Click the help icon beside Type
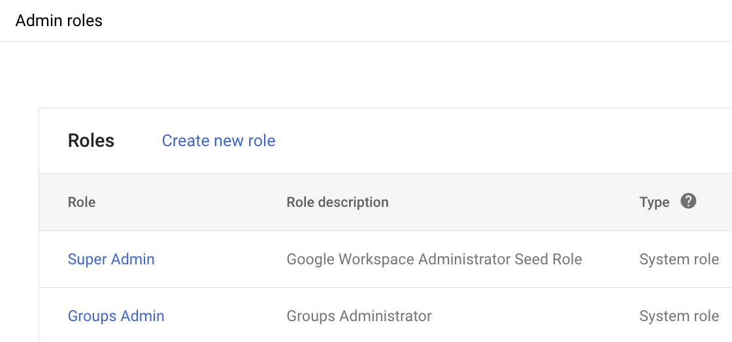 click(688, 201)
